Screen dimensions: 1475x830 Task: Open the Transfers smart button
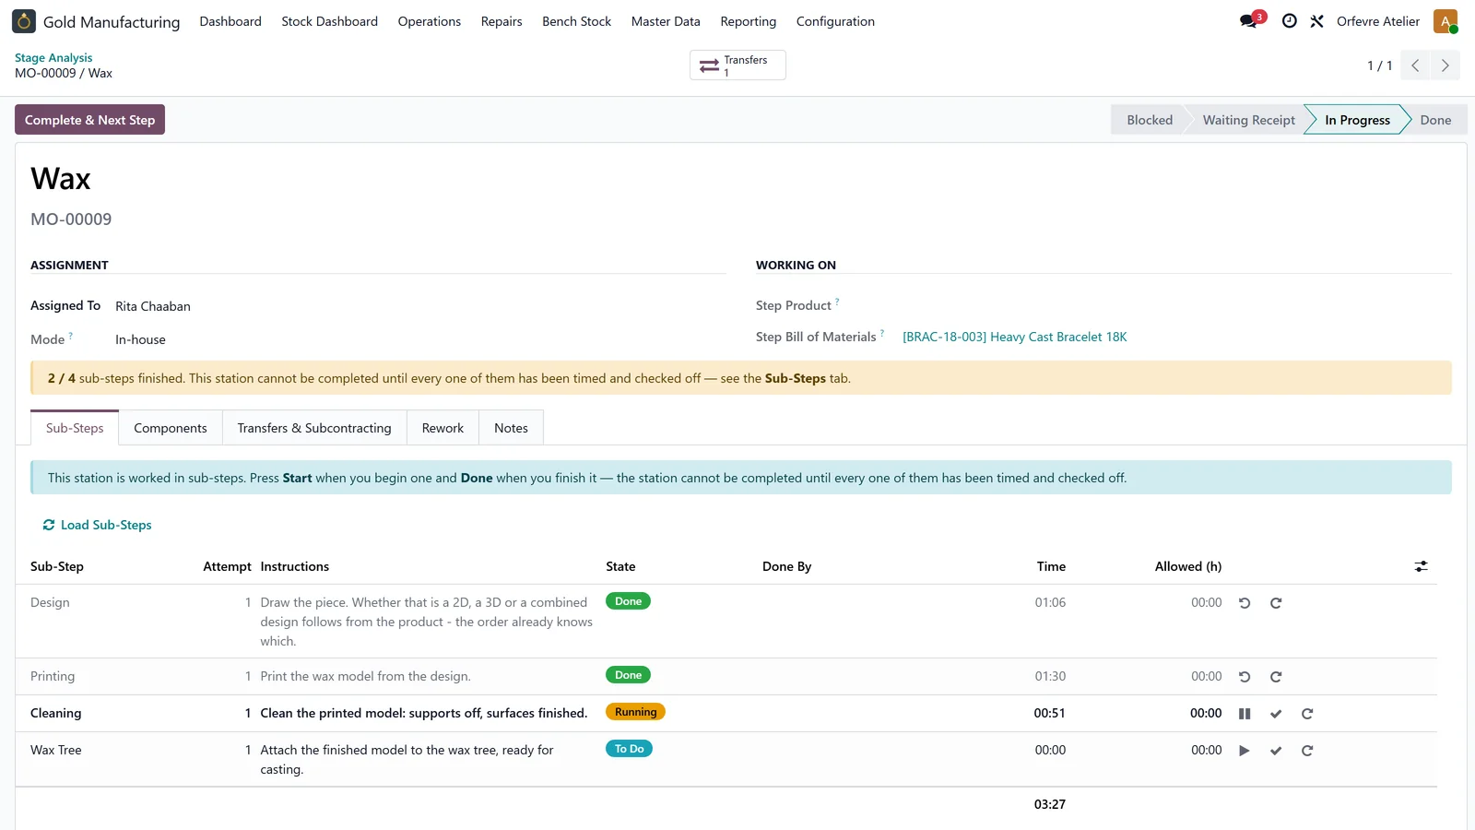tap(737, 65)
